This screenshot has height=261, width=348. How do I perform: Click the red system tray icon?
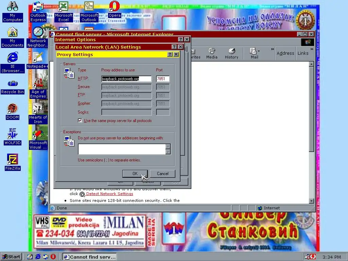[313, 257]
